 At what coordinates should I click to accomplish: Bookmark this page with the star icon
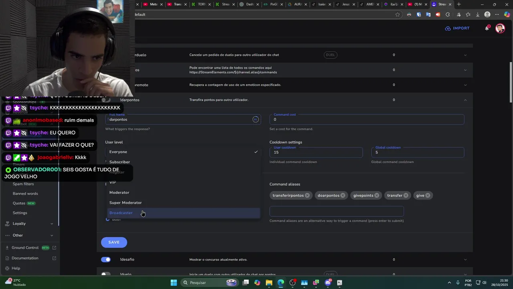point(398,14)
